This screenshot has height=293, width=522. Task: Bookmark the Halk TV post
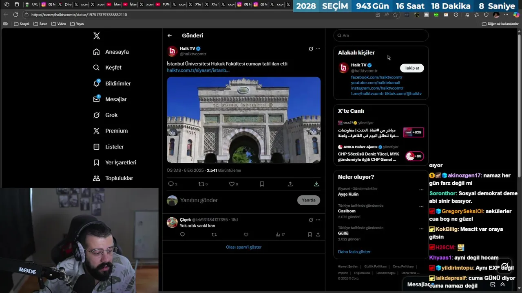tap(262, 184)
